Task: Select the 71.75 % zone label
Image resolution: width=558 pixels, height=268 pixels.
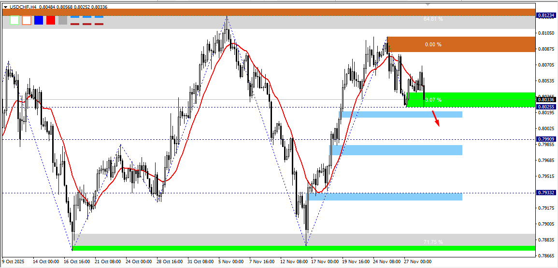Action: 433,242
